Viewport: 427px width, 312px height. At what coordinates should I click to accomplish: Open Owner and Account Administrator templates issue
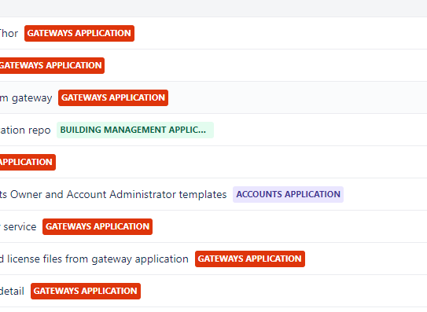[113, 194]
